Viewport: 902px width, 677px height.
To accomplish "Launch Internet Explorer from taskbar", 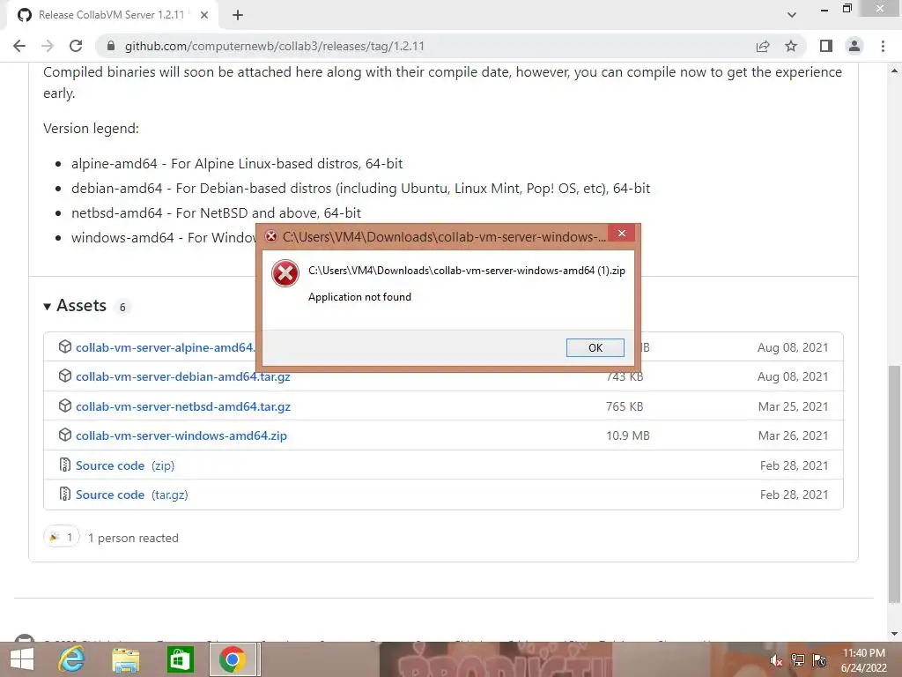I will tap(71, 659).
